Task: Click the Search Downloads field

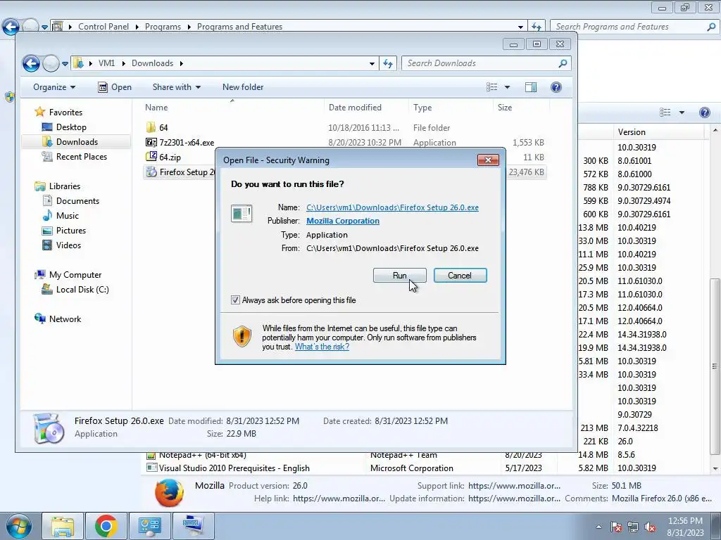Action: pos(479,63)
